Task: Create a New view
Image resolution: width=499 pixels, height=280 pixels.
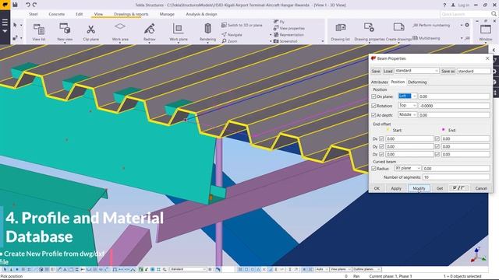Action: [65, 32]
